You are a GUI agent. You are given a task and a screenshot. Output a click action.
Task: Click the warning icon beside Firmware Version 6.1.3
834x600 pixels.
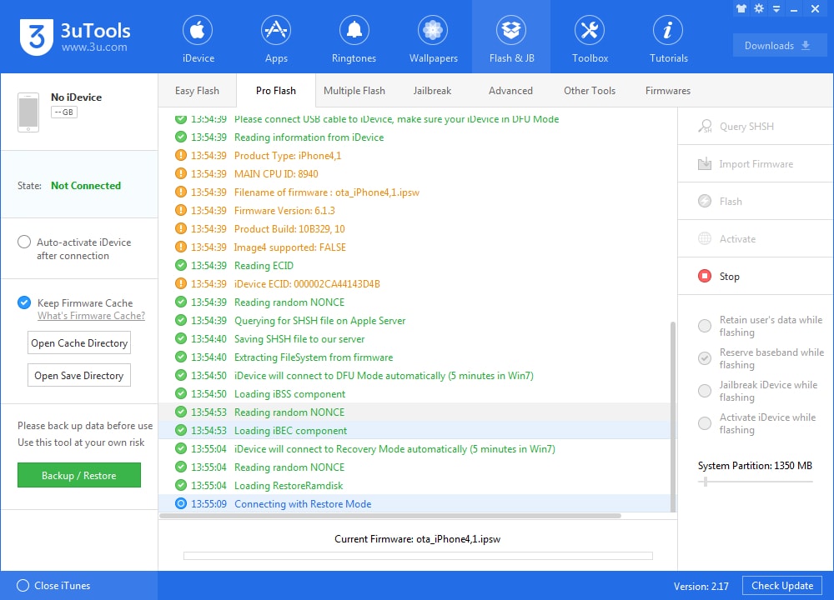181,211
